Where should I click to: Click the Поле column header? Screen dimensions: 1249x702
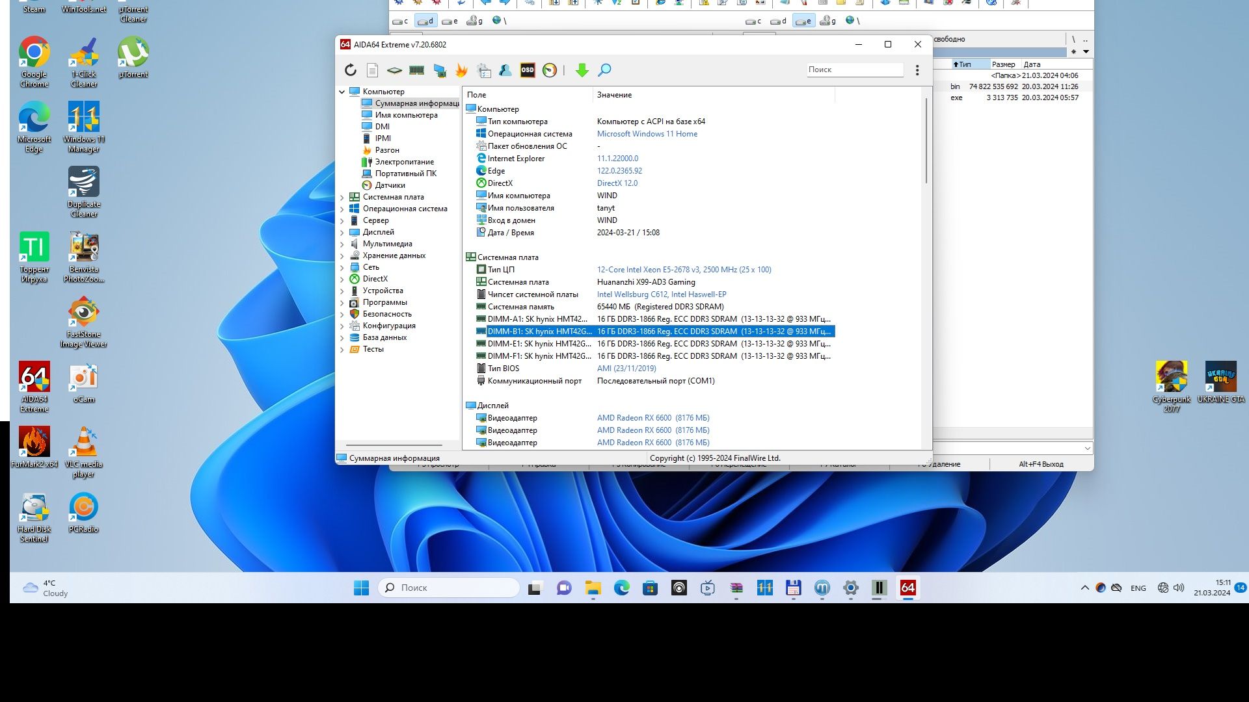pos(528,95)
